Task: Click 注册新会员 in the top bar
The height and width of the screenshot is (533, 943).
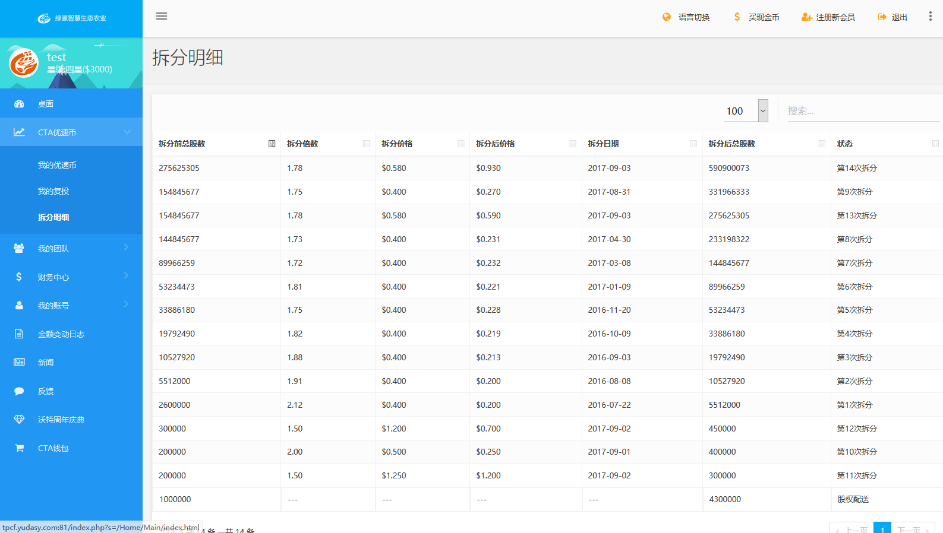Action: (828, 17)
